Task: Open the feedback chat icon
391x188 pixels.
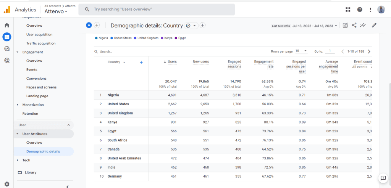Action: pyautogui.click(x=383, y=178)
